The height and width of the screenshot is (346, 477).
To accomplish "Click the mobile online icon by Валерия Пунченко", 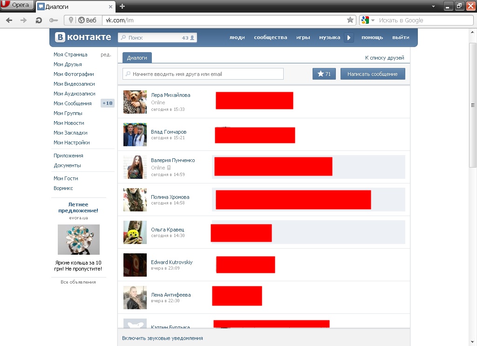I will pyautogui.click(x=169, y=168).
